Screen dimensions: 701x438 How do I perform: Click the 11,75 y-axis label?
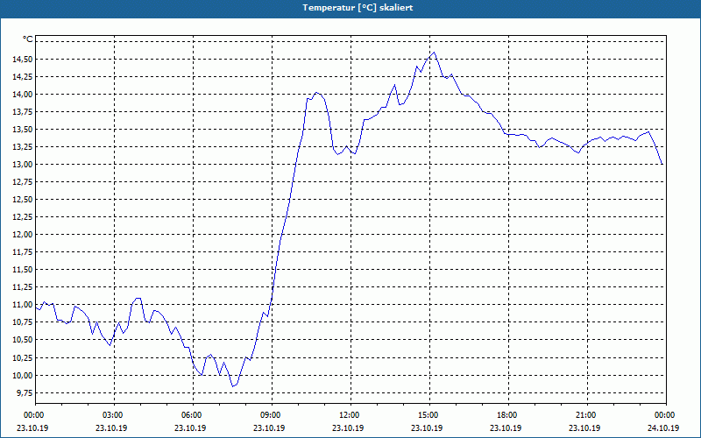pyautogui.click(x=21, y=252)
